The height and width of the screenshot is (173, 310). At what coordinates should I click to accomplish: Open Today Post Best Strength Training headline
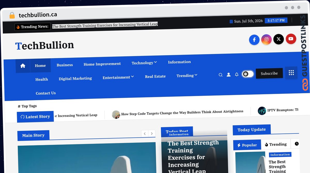point(193,157)
